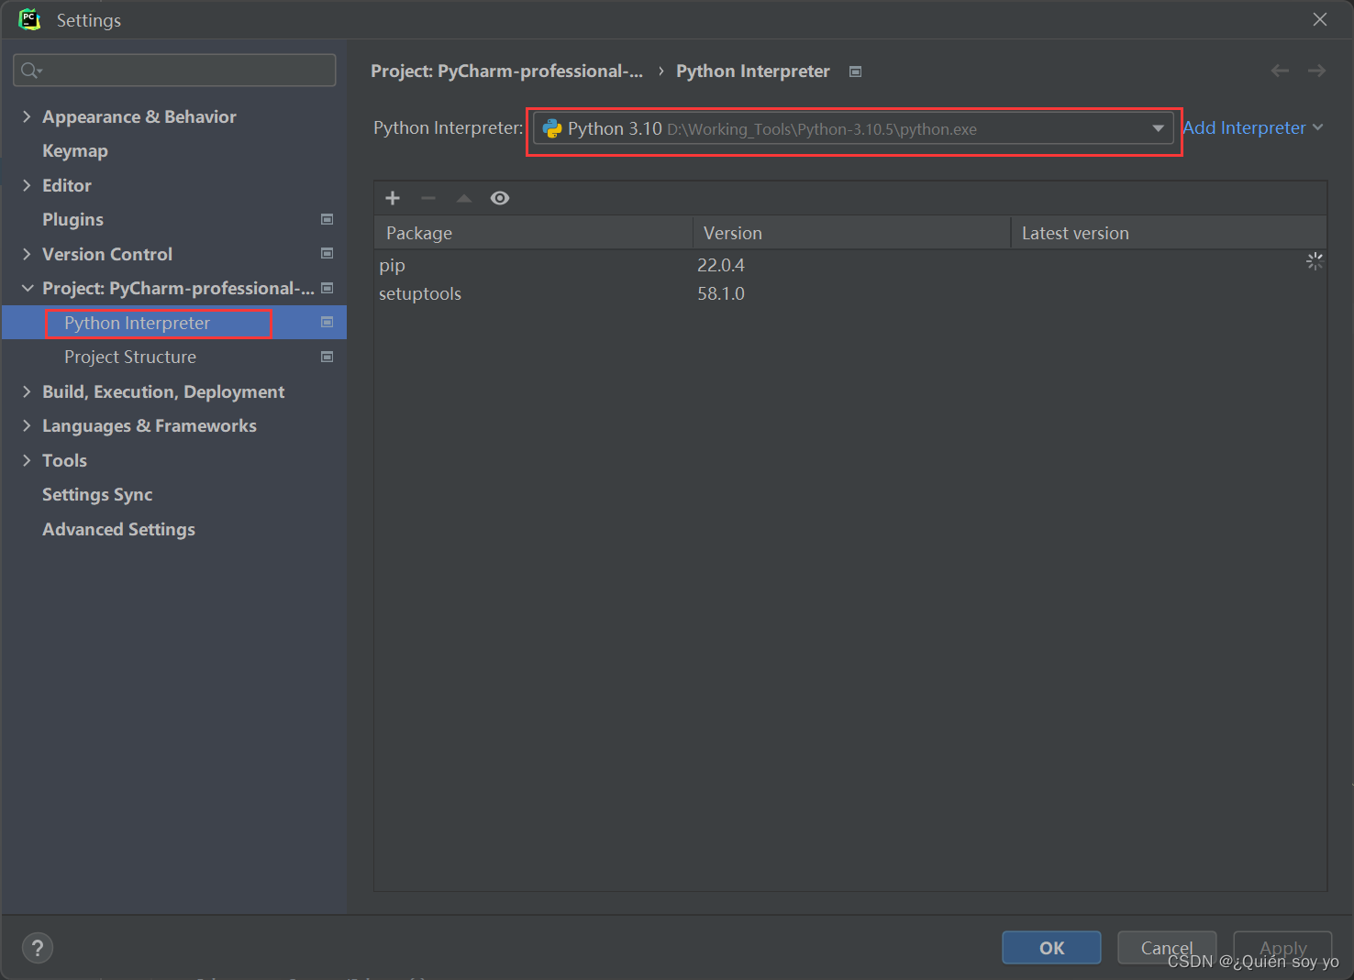This screenshot has height=980, width=1354.
Task: Expand the Appearance & Behavior section
Action: coord(27,116)
